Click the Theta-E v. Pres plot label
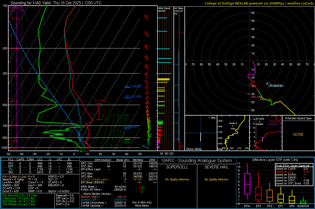This screenshot has width=315, height=209. pos(233,126)
